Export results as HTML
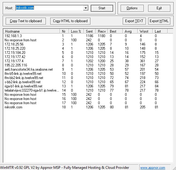Screen dimensions: 176x170 coord(159,21)
